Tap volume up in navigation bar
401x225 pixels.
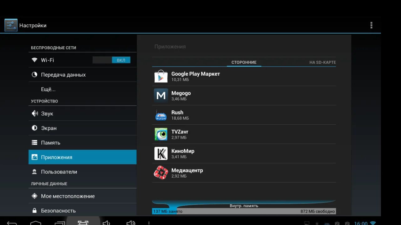pyautogui.click(x=130, y=223)
